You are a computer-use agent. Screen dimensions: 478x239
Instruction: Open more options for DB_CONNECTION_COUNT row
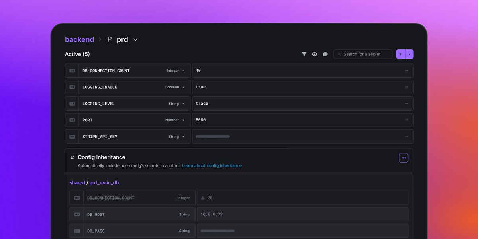[x=406, y=71]
